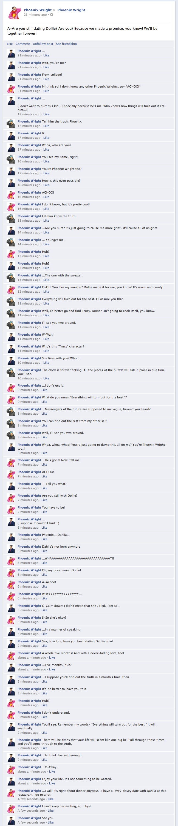Click avatar beside 'Who's this Trucy character?' comment
The image size is (178, 826).
coord(11,349)
